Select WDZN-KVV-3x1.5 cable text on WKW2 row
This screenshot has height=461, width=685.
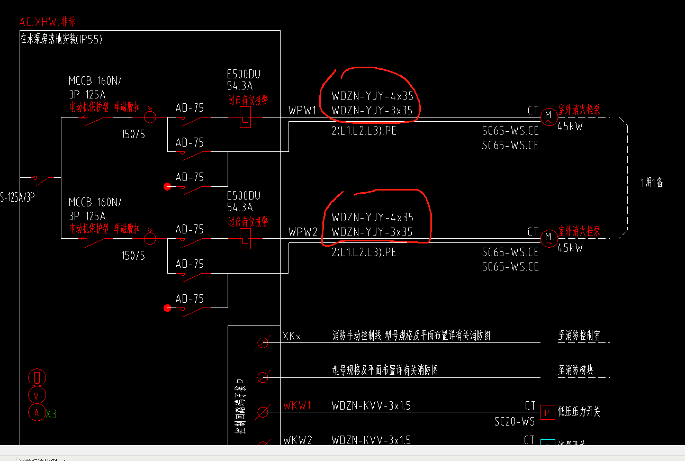(371, 440)
